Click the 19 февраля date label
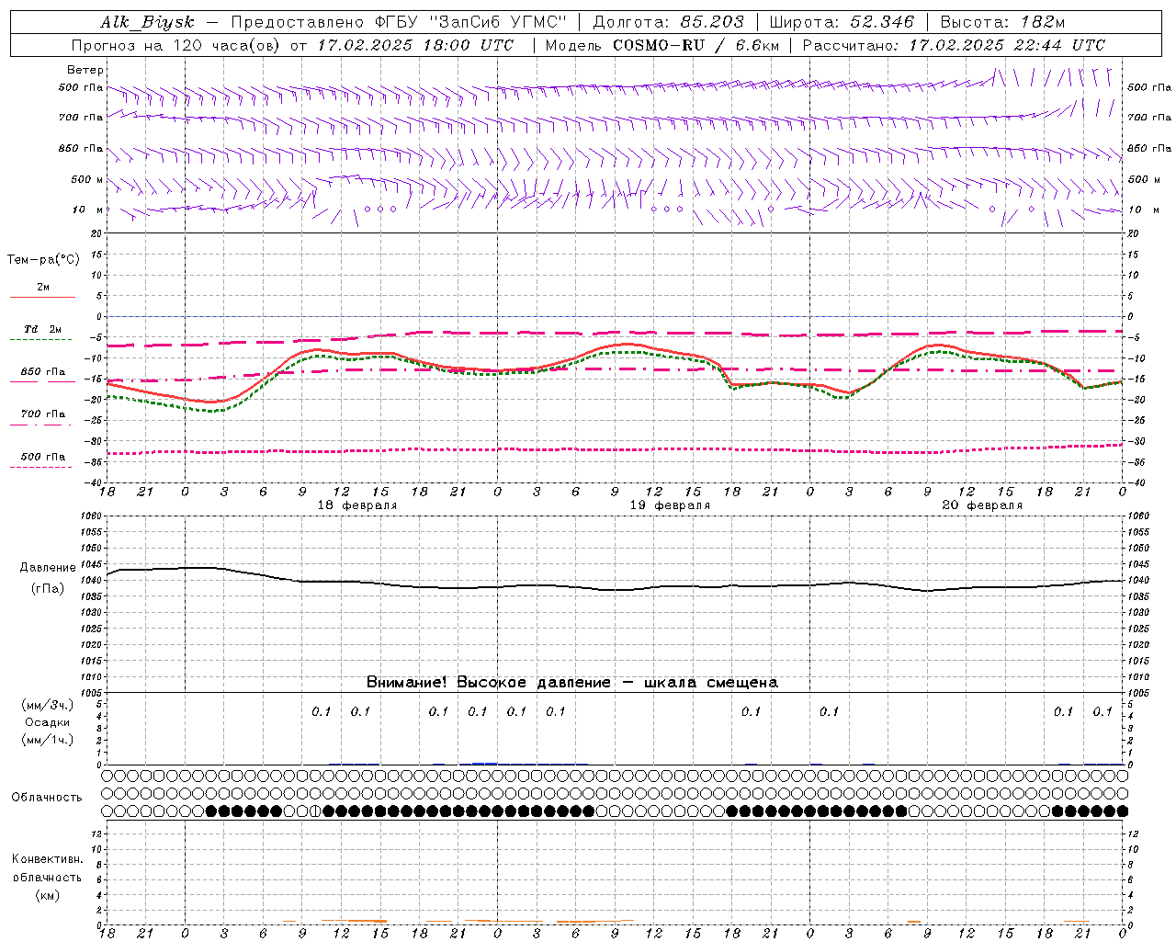Viewport: 1176px width, 941px height. [x=670, y=505]
